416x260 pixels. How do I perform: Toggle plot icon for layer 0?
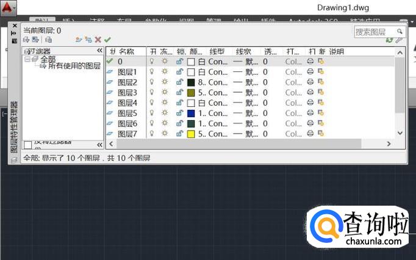(x=310, y=62)
